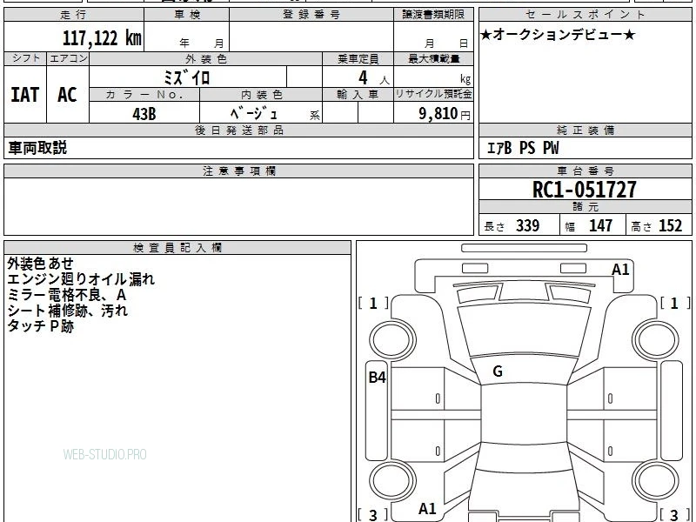Viewport: 696px width, 522px height.
Task: Select the note エンジン廻りオイル漏れ
Action: pos(81,279)
